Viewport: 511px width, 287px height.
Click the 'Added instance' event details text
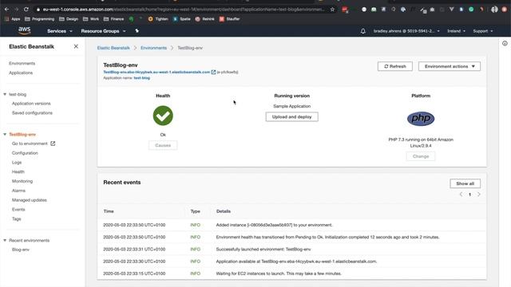(274, 225)
